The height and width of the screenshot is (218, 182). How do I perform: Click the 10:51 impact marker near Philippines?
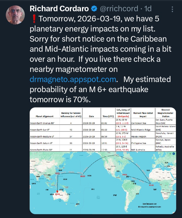(x=57, y=173)
